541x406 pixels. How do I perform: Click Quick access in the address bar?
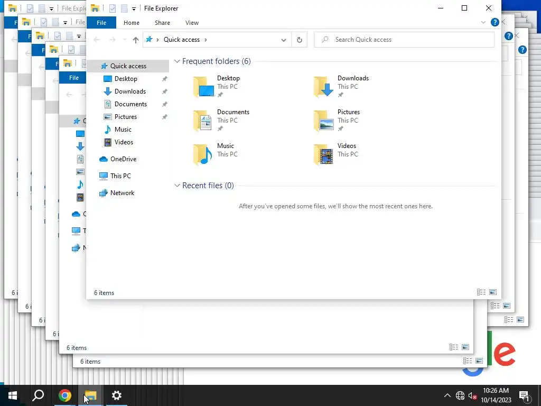[x=182, y=40]
